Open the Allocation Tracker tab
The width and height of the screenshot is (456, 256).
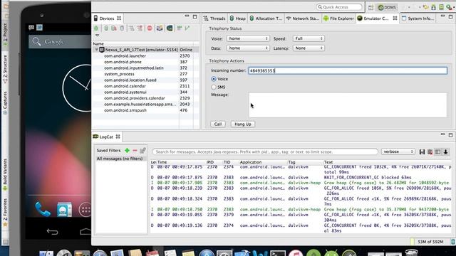coord(266,18)
